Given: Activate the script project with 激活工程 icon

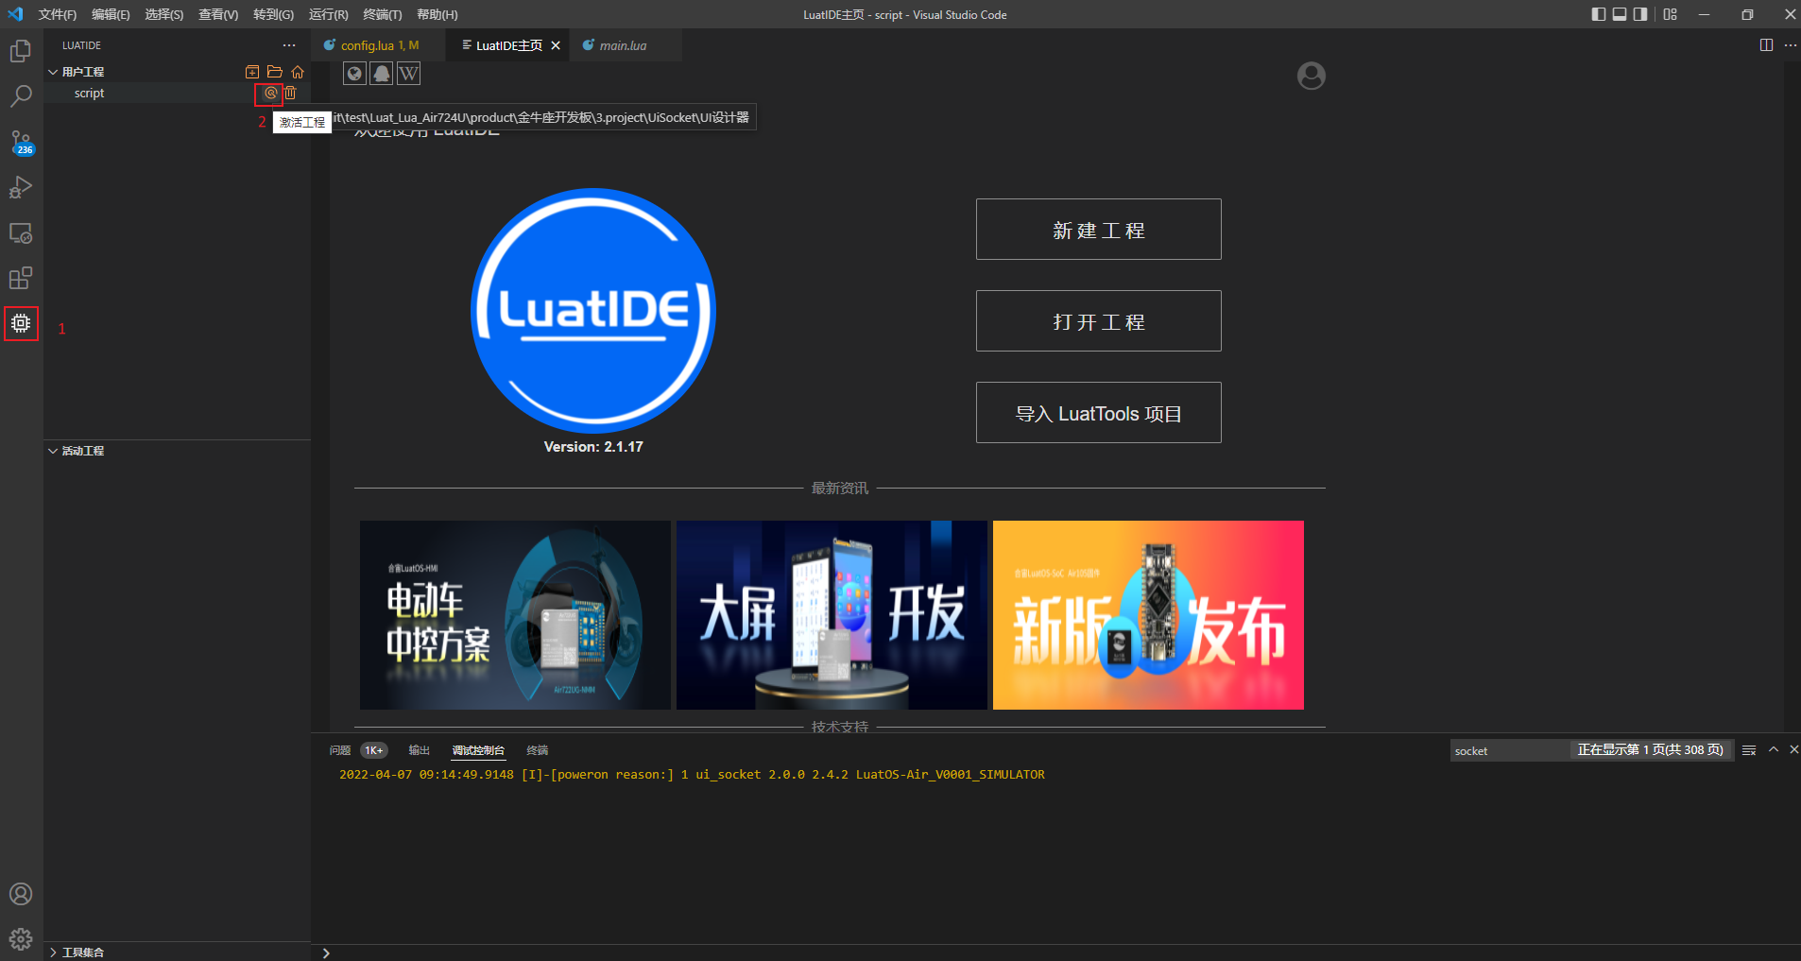Looking at the screenshot, I should click(270, 93).
